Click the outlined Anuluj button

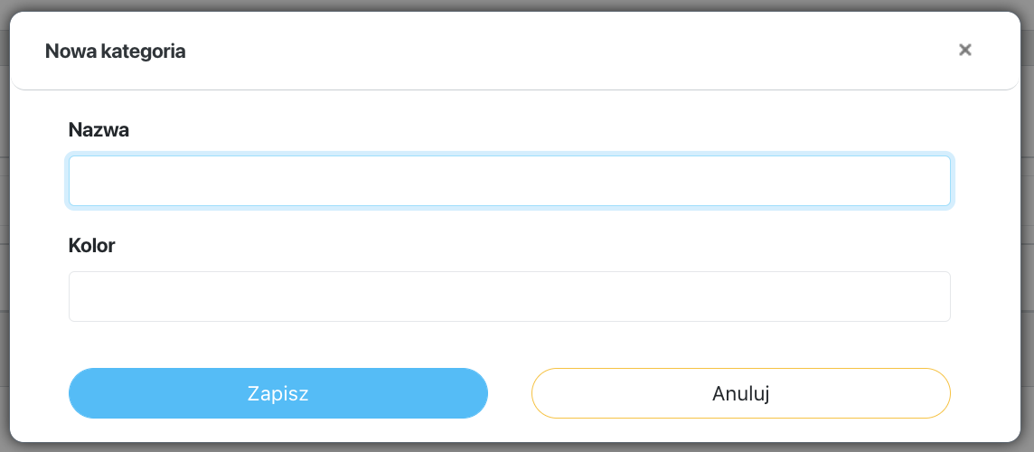(741, 393)
